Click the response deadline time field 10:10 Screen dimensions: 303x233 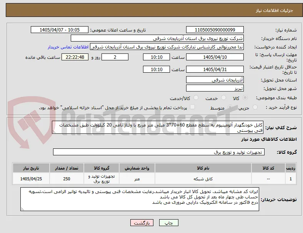pyautogui.click(x=156, y=57)
